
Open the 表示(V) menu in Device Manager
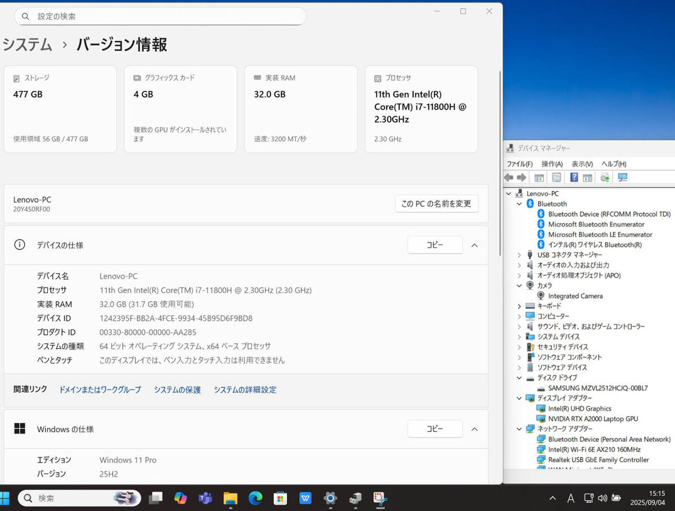click(x=582, y=164)
